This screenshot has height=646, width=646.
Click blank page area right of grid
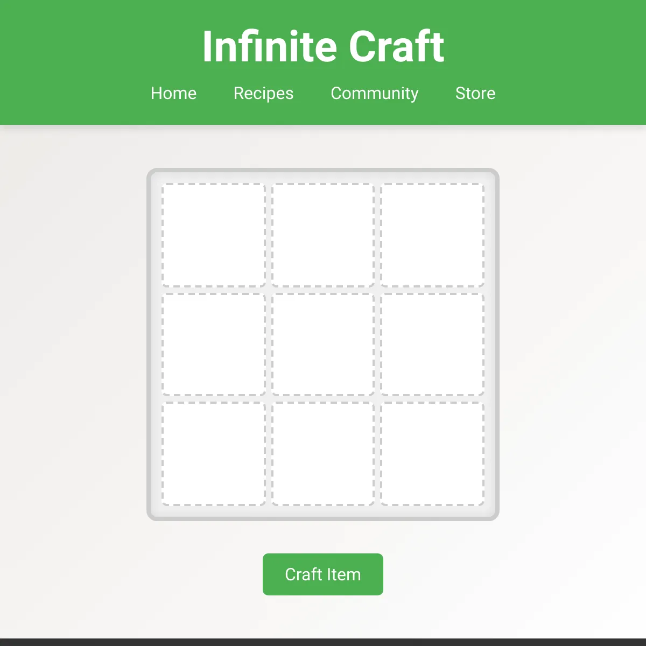tap(573, 345)
